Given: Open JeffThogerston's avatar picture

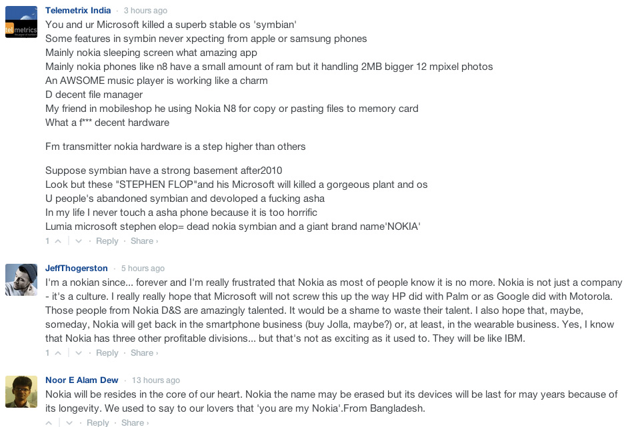Looking at the screenshot, I should (x=21, y=280).
